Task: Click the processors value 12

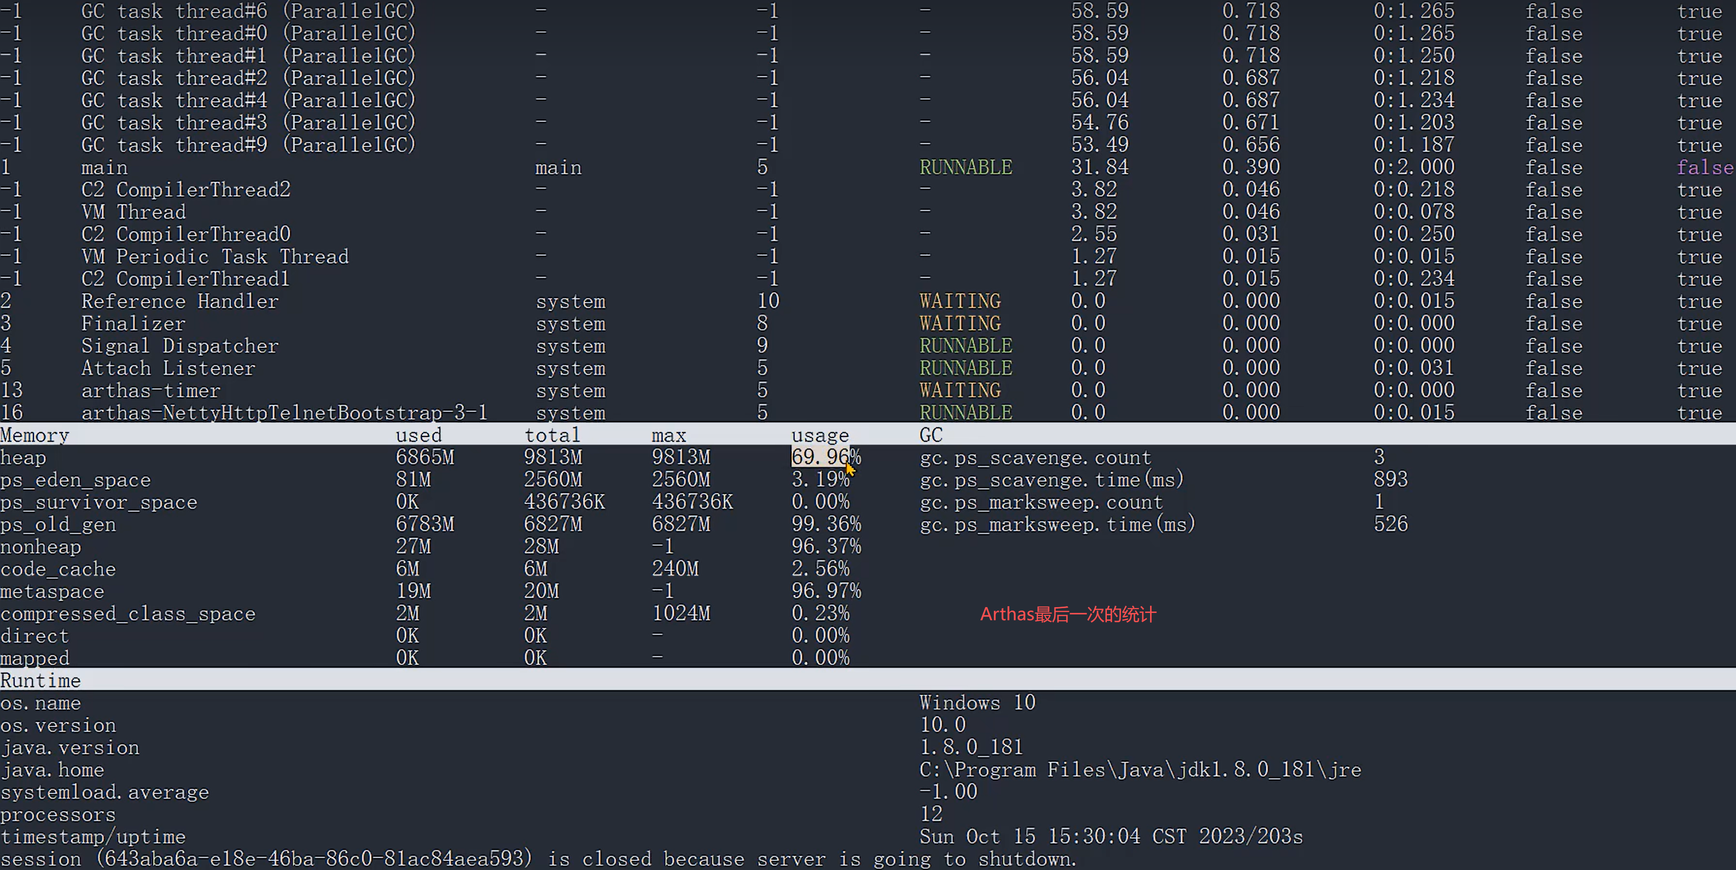Action: pyautogui.click(x=931, y=814)
